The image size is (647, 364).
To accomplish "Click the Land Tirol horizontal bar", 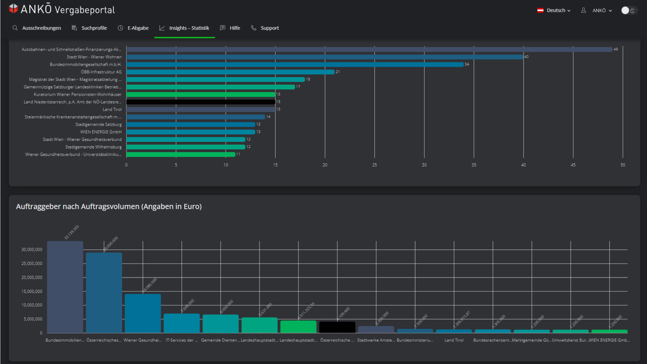I will [201, 110].
